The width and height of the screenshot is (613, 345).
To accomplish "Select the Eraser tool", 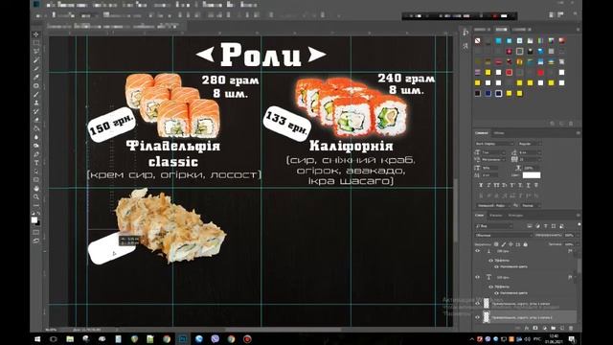I will tap(36, 120).
